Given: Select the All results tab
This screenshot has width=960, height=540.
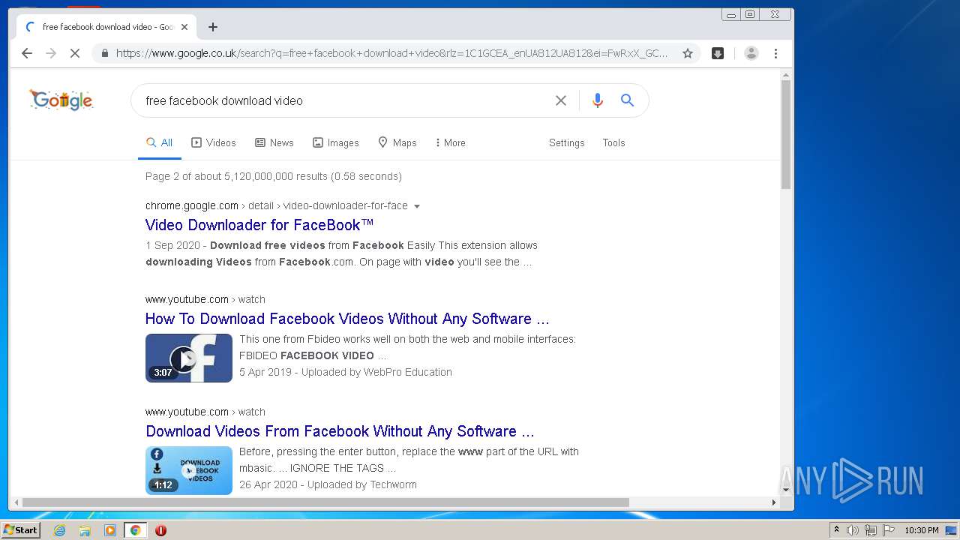Looking at the screenshot, I should click(x=160, y=142).
